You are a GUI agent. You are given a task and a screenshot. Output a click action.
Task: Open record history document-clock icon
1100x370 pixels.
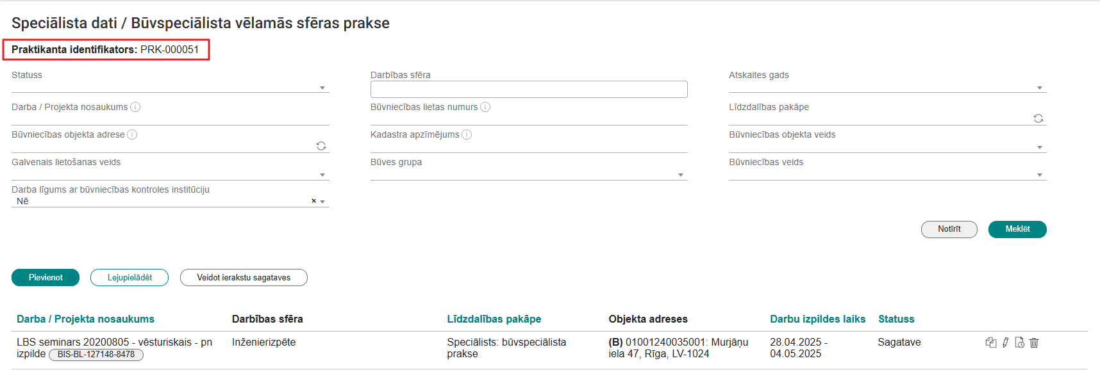point(1019,342)
